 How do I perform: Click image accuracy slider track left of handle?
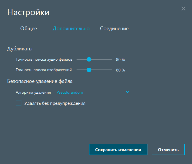point(81,70)
